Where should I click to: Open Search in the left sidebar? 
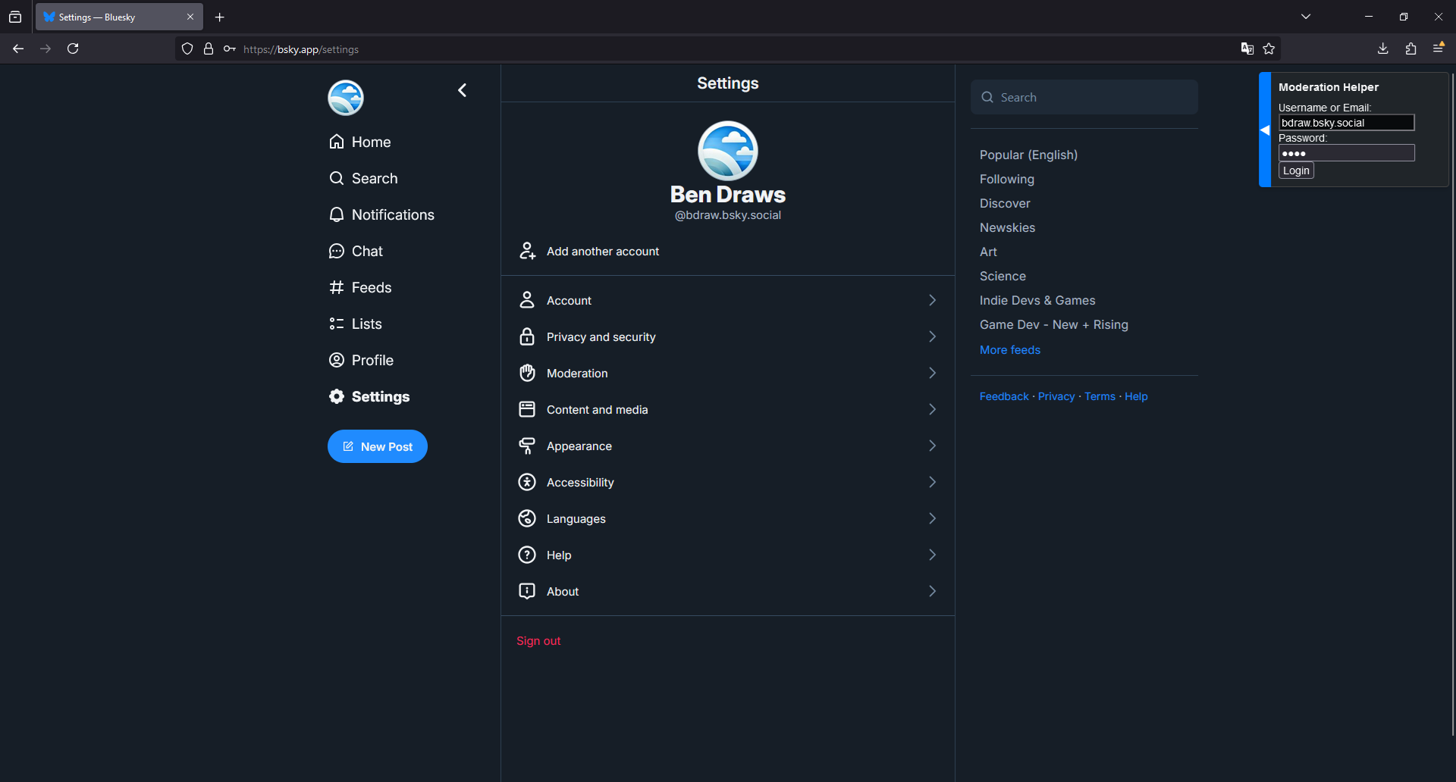363,178
